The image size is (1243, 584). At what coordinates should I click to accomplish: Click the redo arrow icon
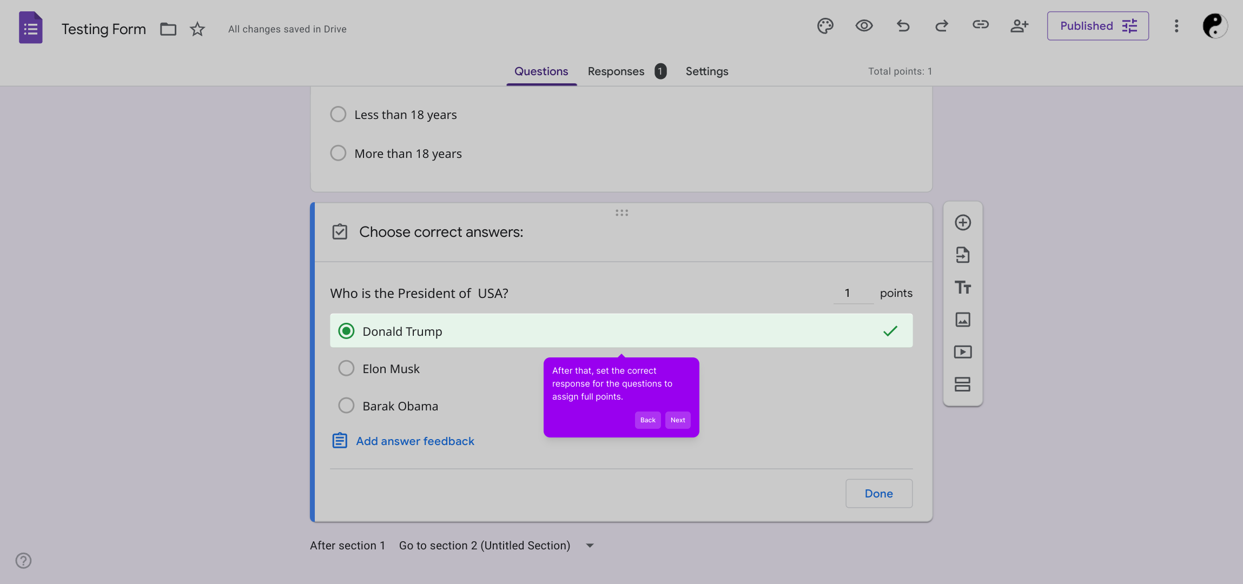pos(942,26)
